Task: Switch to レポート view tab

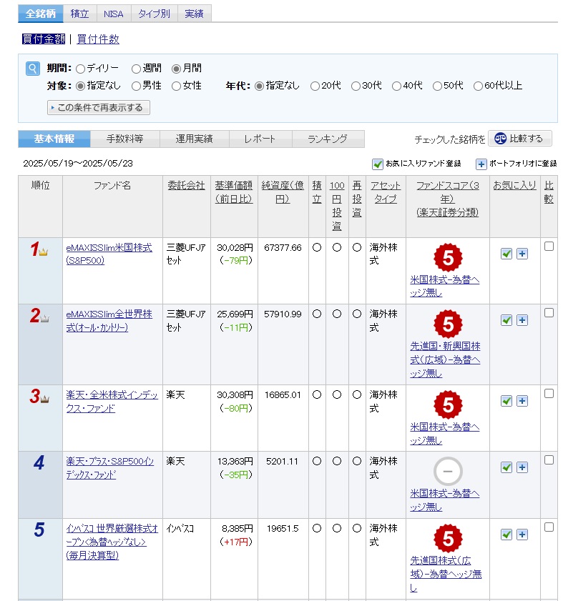Action: (260, 139)
